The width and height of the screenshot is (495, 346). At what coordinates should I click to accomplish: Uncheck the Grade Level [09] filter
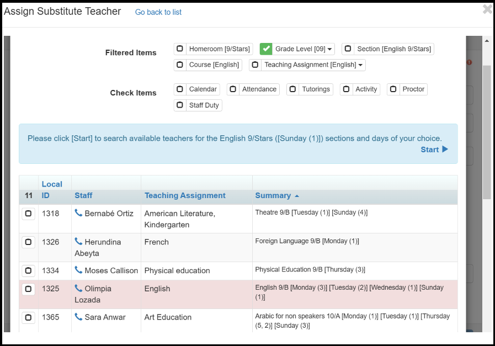[267, 49]
